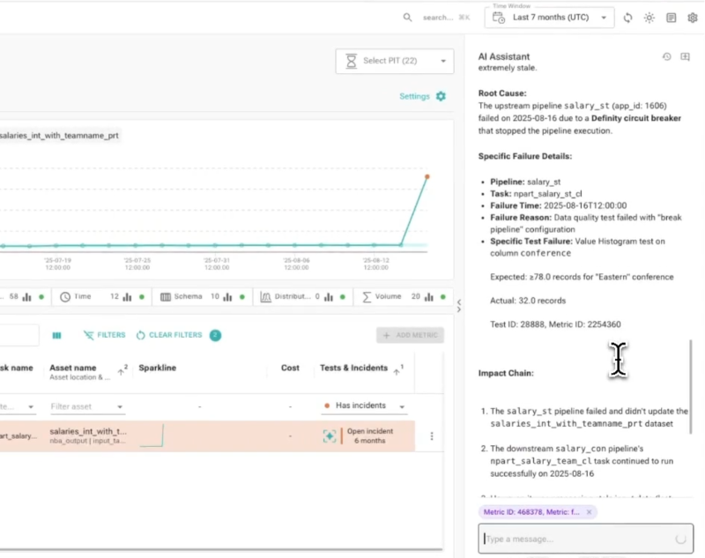This screenshot has height=558, width=705.
Task: Click the refresh data icon
Action: (627, 18)
